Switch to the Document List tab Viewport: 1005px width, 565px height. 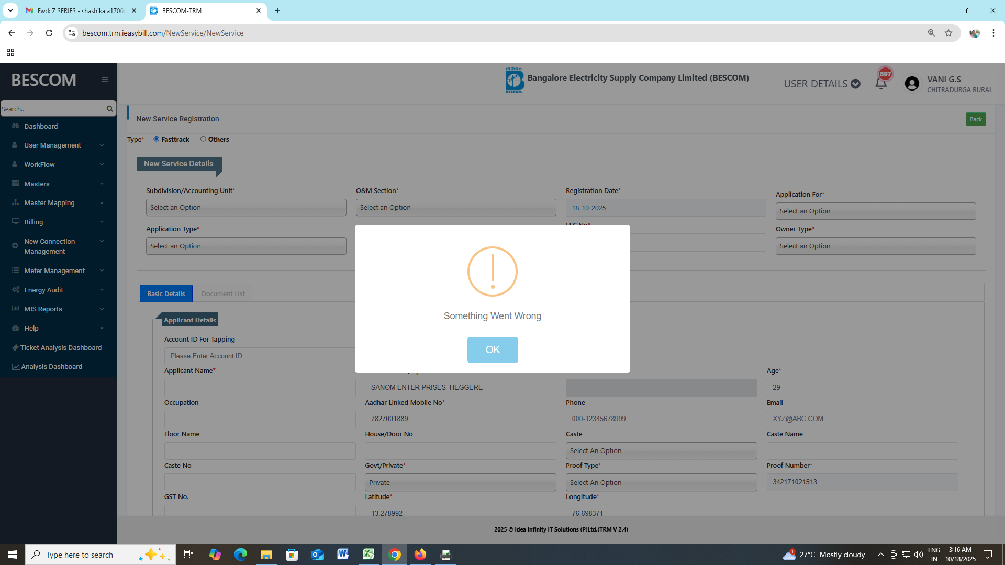tap(223, 293)
